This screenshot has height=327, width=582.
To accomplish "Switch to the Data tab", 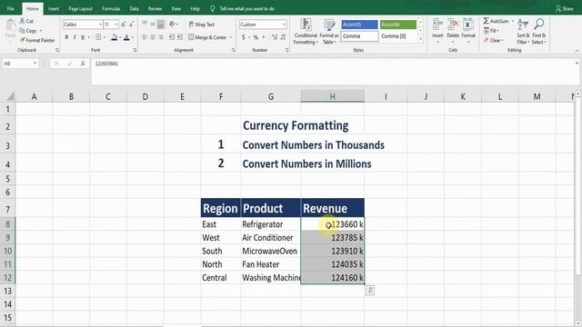I will (134, 8).
